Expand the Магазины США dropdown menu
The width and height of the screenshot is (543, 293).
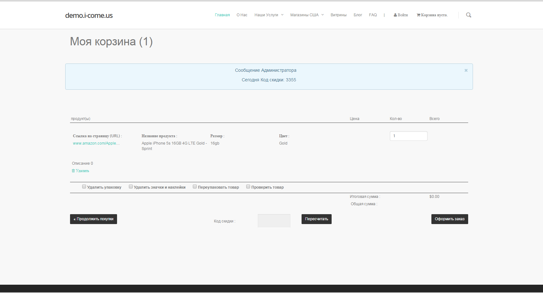pos(307,15)
